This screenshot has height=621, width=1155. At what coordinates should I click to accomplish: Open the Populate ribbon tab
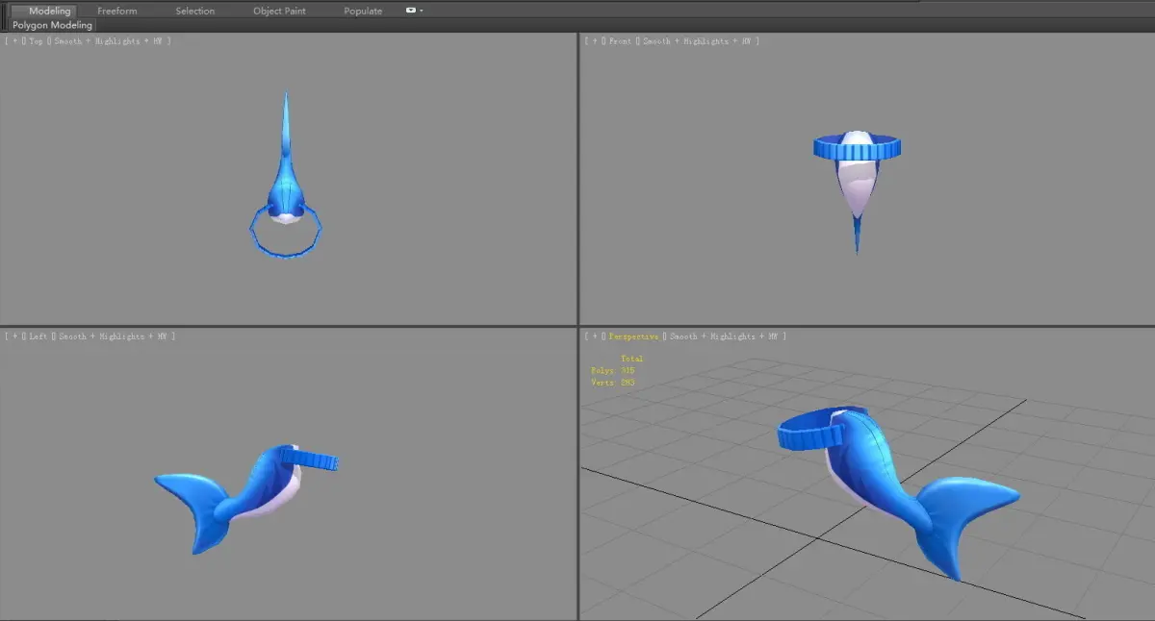(363, 11)
